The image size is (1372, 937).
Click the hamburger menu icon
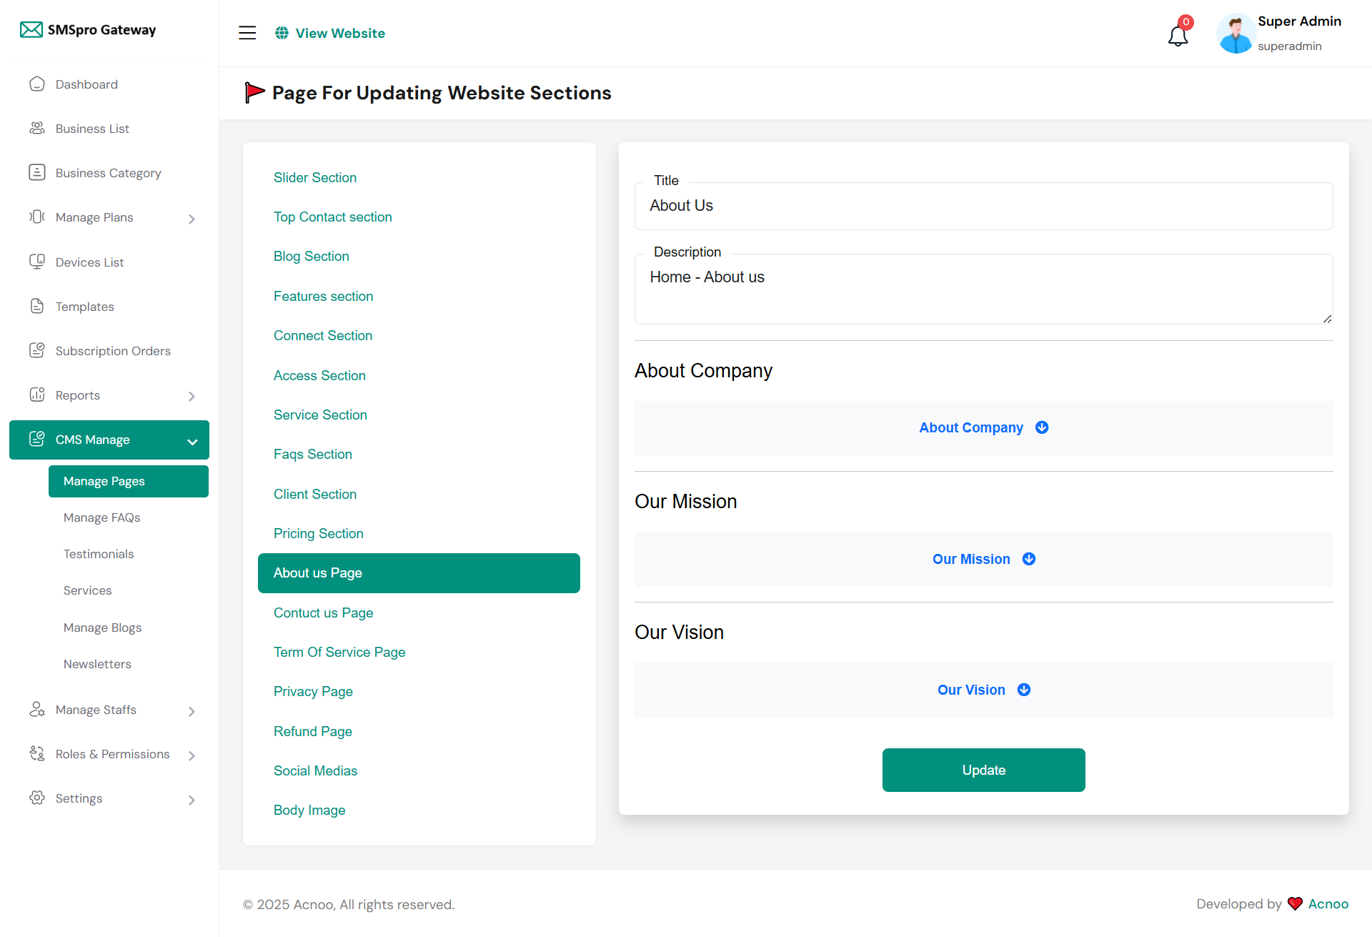(247, 33)
